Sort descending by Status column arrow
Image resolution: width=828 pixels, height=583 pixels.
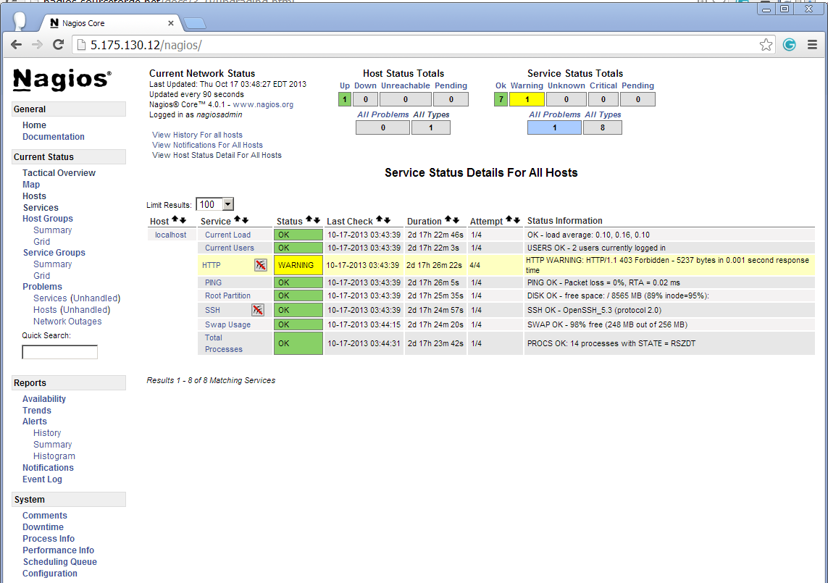(317, 220)
